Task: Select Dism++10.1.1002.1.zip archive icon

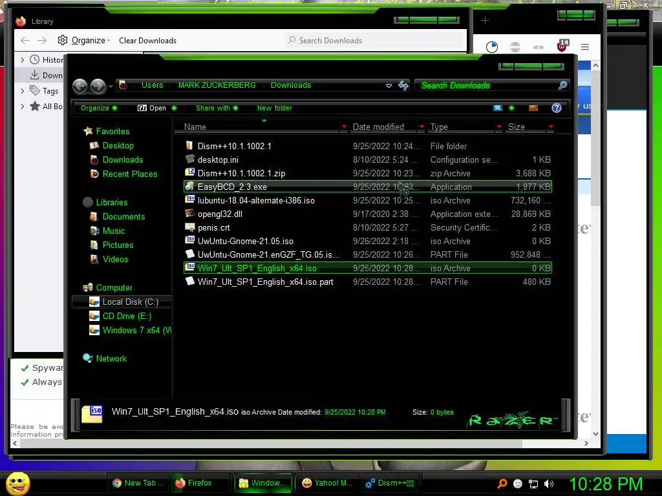Action: tap(189, 172)
